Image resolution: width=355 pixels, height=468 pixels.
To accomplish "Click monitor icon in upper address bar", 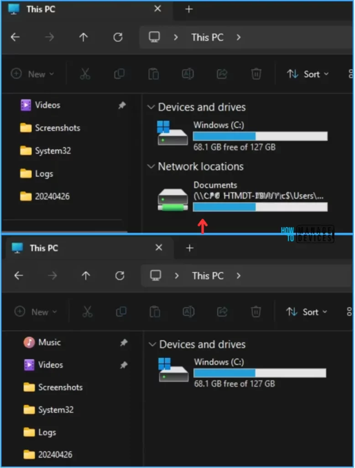I will tap(154, 37).
